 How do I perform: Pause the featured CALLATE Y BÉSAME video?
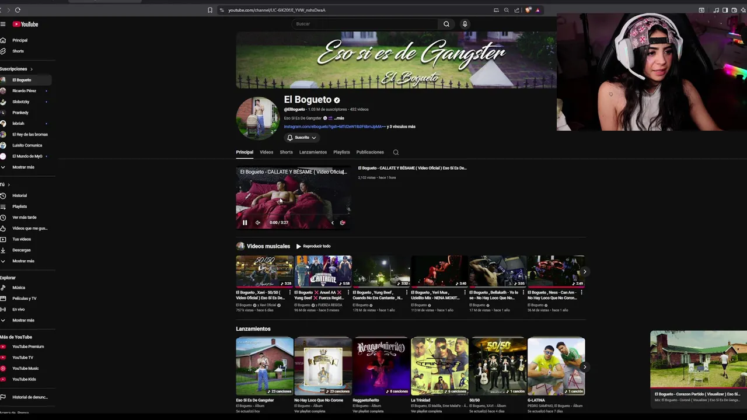(245, 222)
